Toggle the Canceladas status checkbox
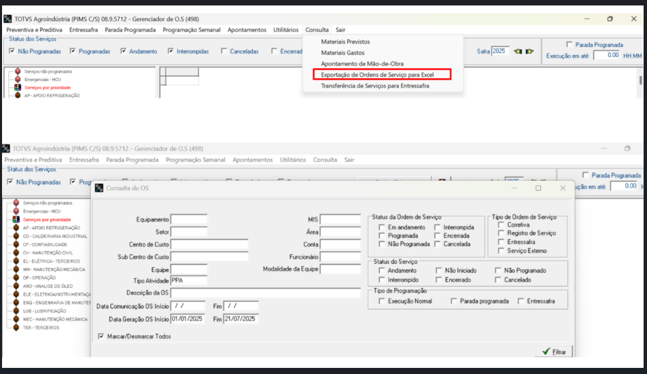The width and height of the screenshot is (647, 374). point(224,51)
